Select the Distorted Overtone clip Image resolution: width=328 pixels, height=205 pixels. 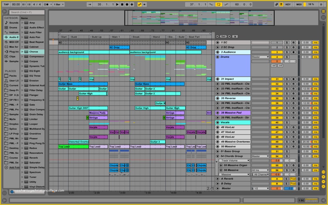tap(79, 142)
